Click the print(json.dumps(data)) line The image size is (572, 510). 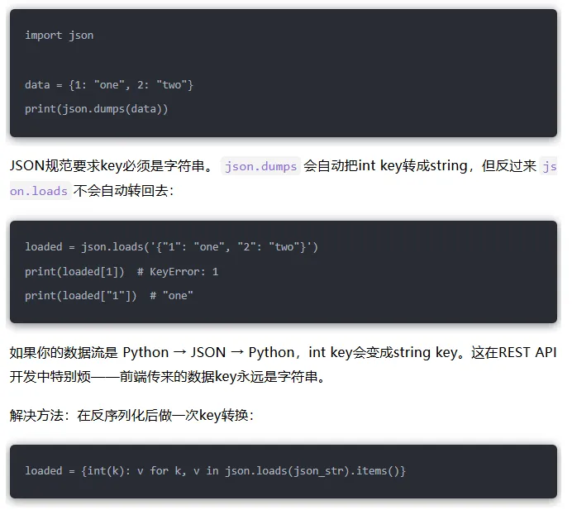pyautogui.click(x=97, y=109)
